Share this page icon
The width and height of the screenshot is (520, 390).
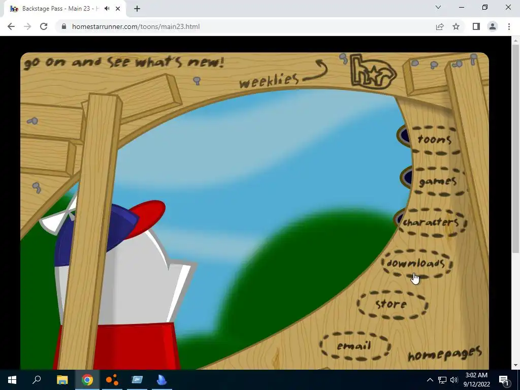(440, 26)
